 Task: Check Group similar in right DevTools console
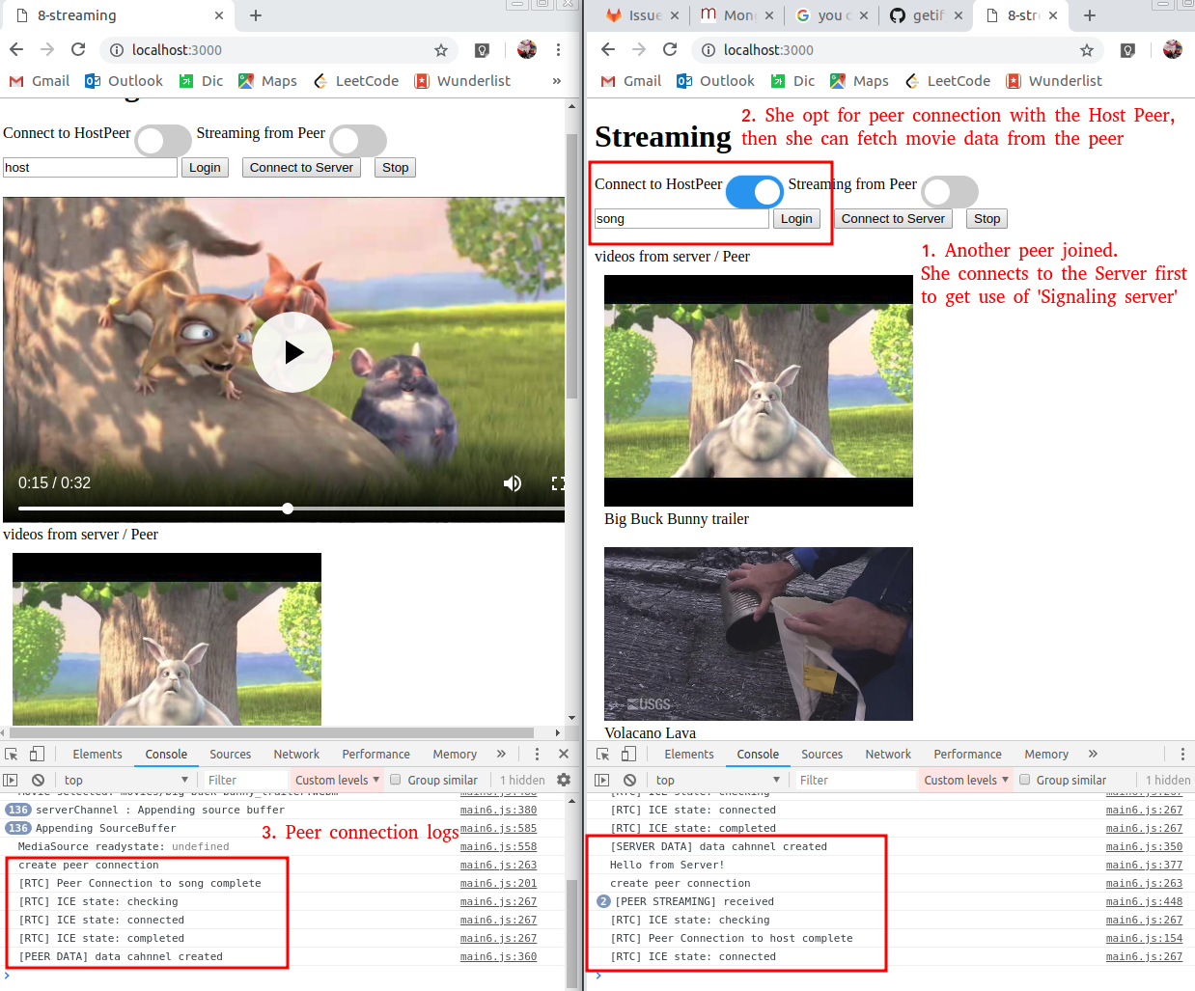[x=1025, y=780]
